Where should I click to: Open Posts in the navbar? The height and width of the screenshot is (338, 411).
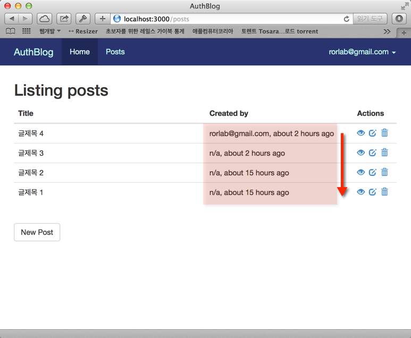click(x=115, y=52)
